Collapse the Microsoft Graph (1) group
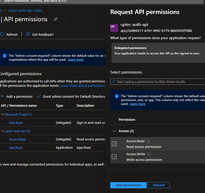Screen dimensions: 205x193 (x=3, y=115)
